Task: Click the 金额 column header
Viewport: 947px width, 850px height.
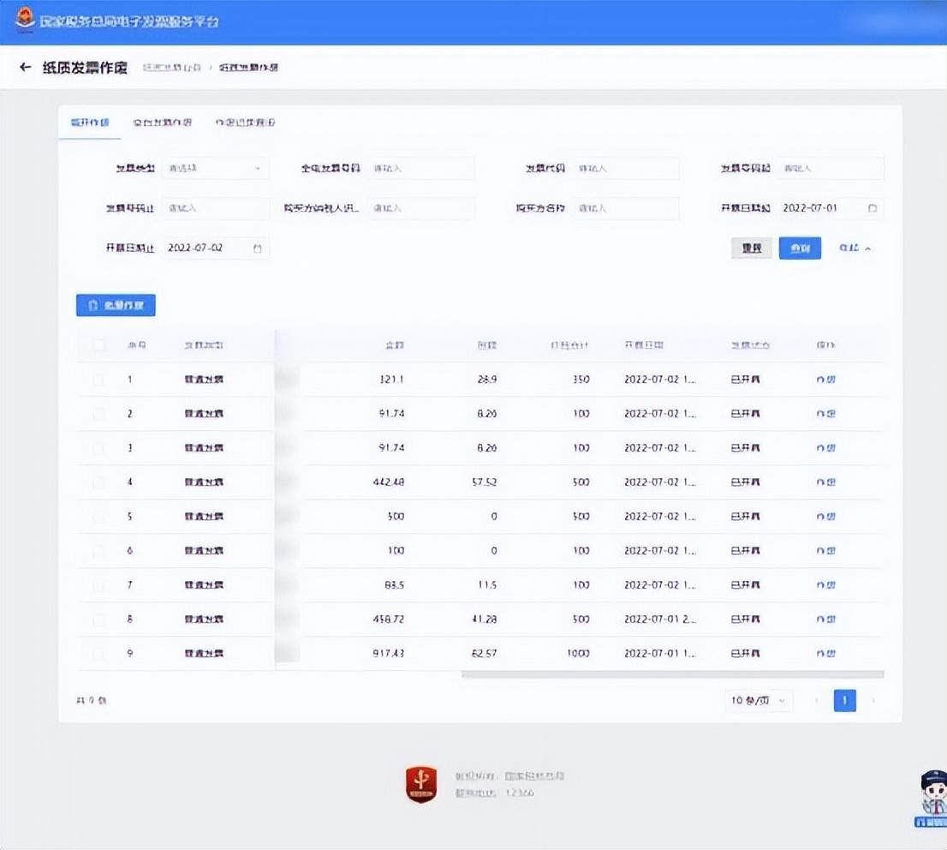Action: coord(395,345)
